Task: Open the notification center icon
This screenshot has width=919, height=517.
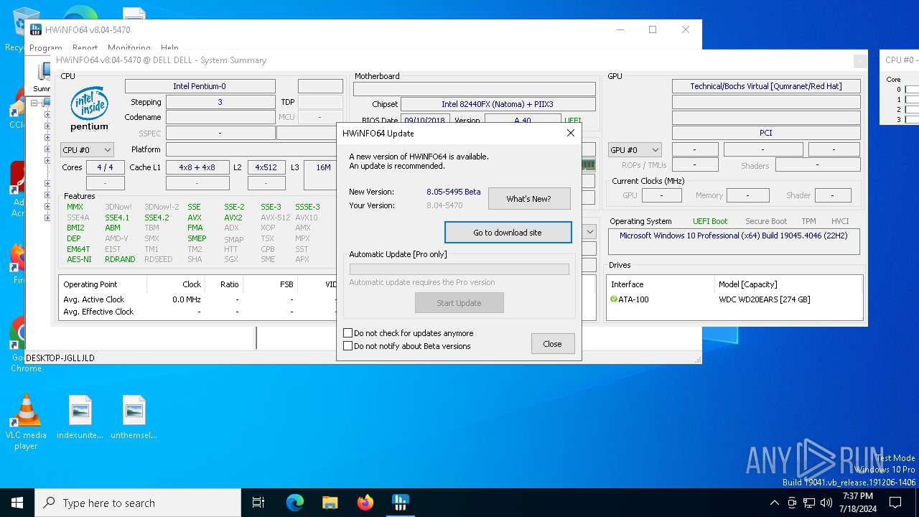Action: [895, 503]
